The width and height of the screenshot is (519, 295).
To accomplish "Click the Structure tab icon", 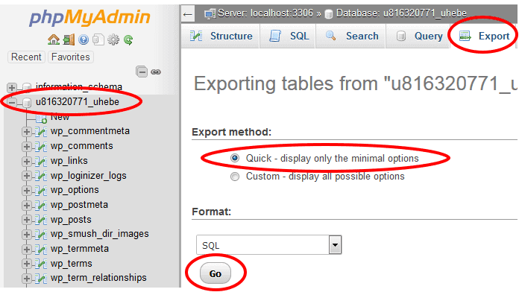I will pyautogui.click(x=196, y=36).
